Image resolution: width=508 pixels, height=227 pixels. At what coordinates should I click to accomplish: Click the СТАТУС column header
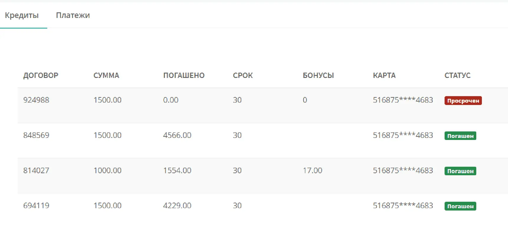pyautogui.click(x=457, y=76)
